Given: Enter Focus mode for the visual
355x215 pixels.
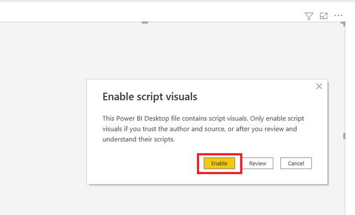Looking at the screenshot, I should 323,16.
